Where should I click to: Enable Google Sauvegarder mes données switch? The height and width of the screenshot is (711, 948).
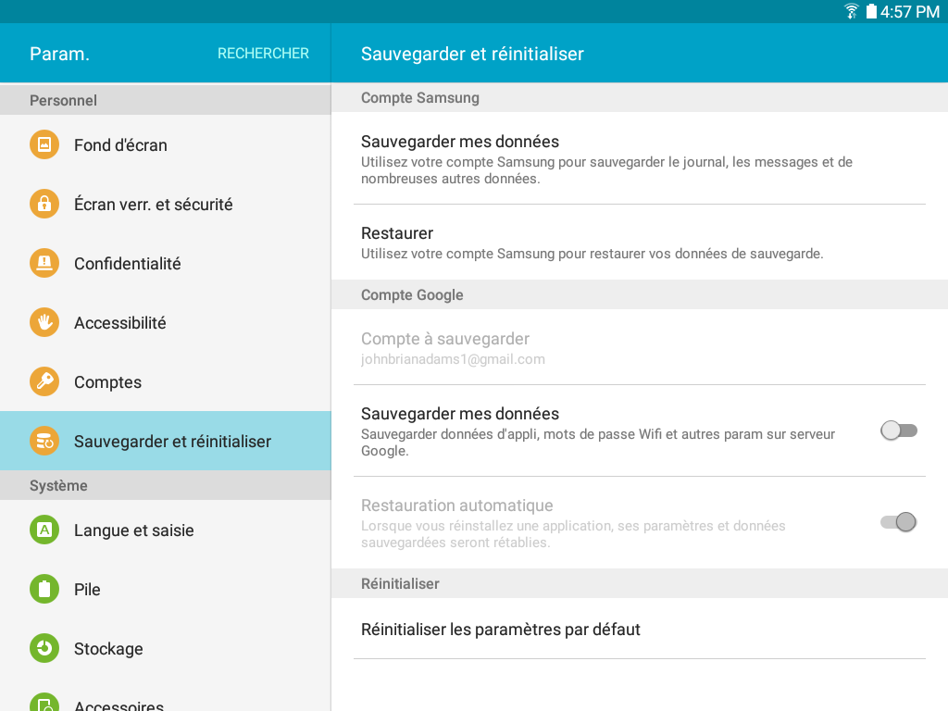coord(898,430)
